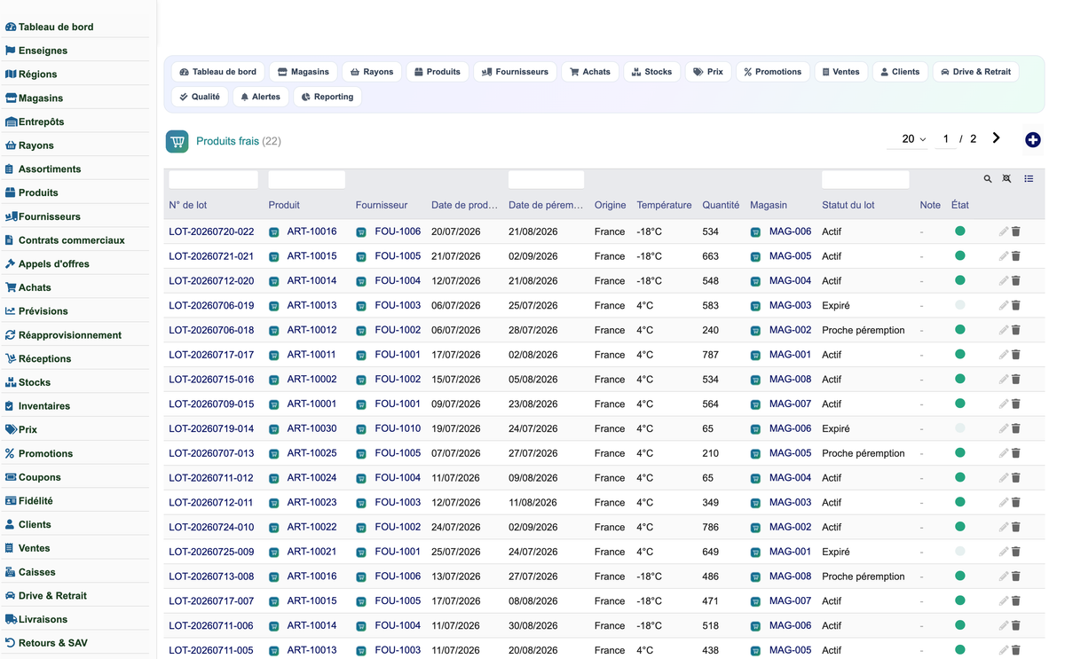Click the Produits frais cart header icon
The image size is (1065, 659).
[x=177, y=141]
